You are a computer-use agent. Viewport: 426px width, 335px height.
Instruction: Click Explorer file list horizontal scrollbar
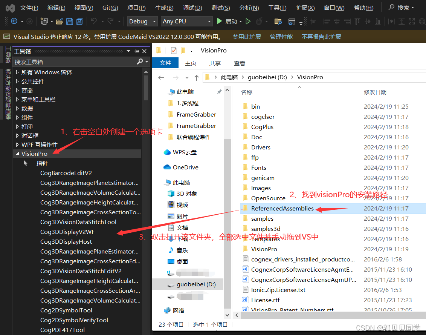(x=333, y=315)
